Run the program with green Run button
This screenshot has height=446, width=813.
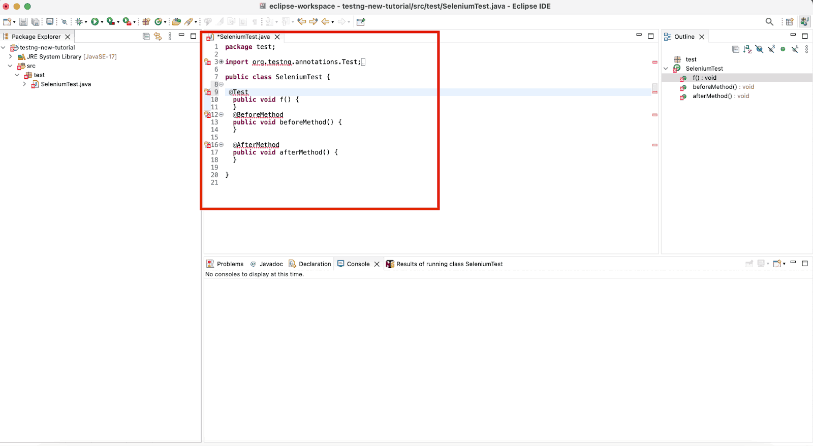95,22
